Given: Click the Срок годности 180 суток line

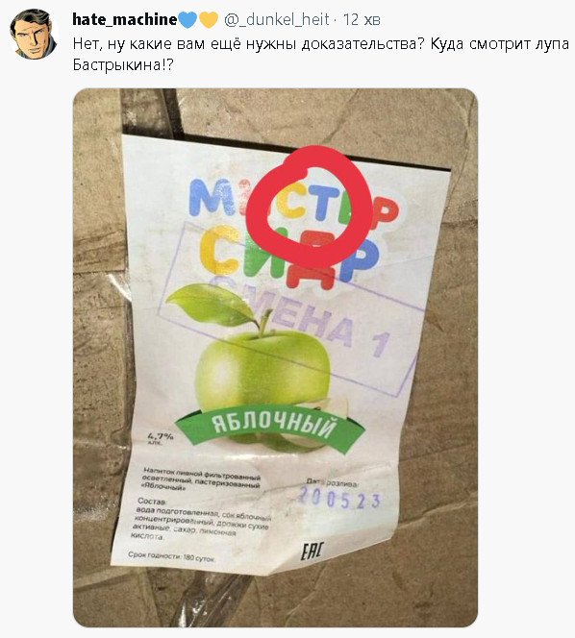Looking at the screenshot, I should coord(171,556).
